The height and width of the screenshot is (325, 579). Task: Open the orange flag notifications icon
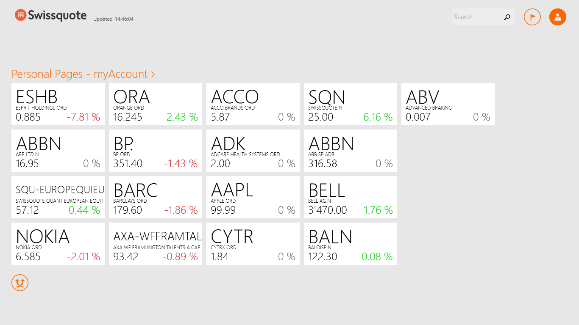(x=532, y=17)
